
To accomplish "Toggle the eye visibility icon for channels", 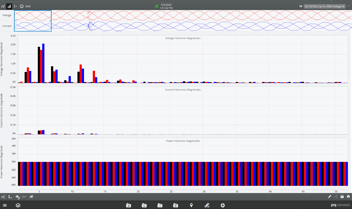I will (18, 197).
